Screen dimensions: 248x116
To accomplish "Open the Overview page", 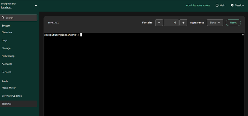I will 7,32.
